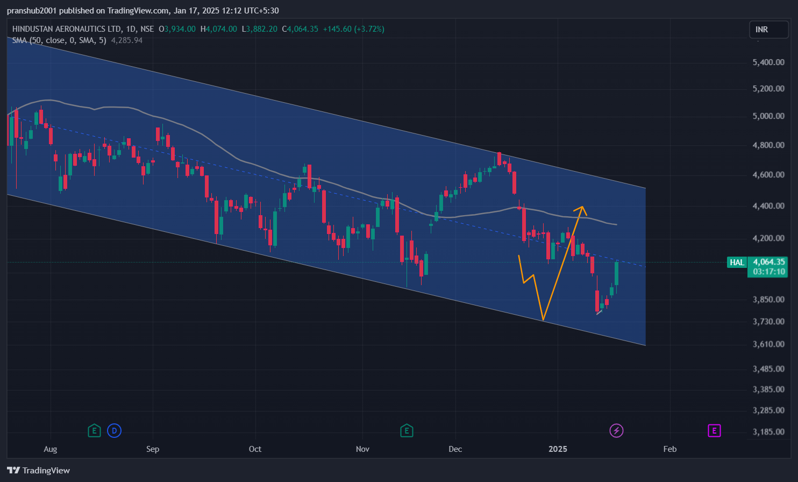Click the 3,185.00 price axis label
The image size is (798, 482).
click(x=768, y=432)
